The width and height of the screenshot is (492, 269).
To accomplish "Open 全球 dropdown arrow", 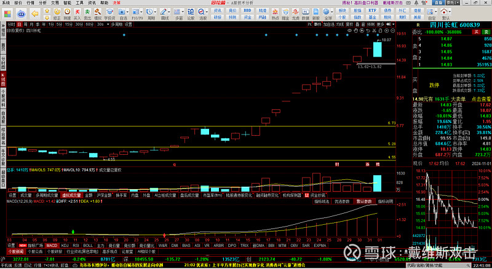I will pyautogui.click(x=331, y=12).
